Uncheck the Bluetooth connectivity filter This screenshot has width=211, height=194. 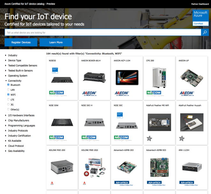click(8, 85)
